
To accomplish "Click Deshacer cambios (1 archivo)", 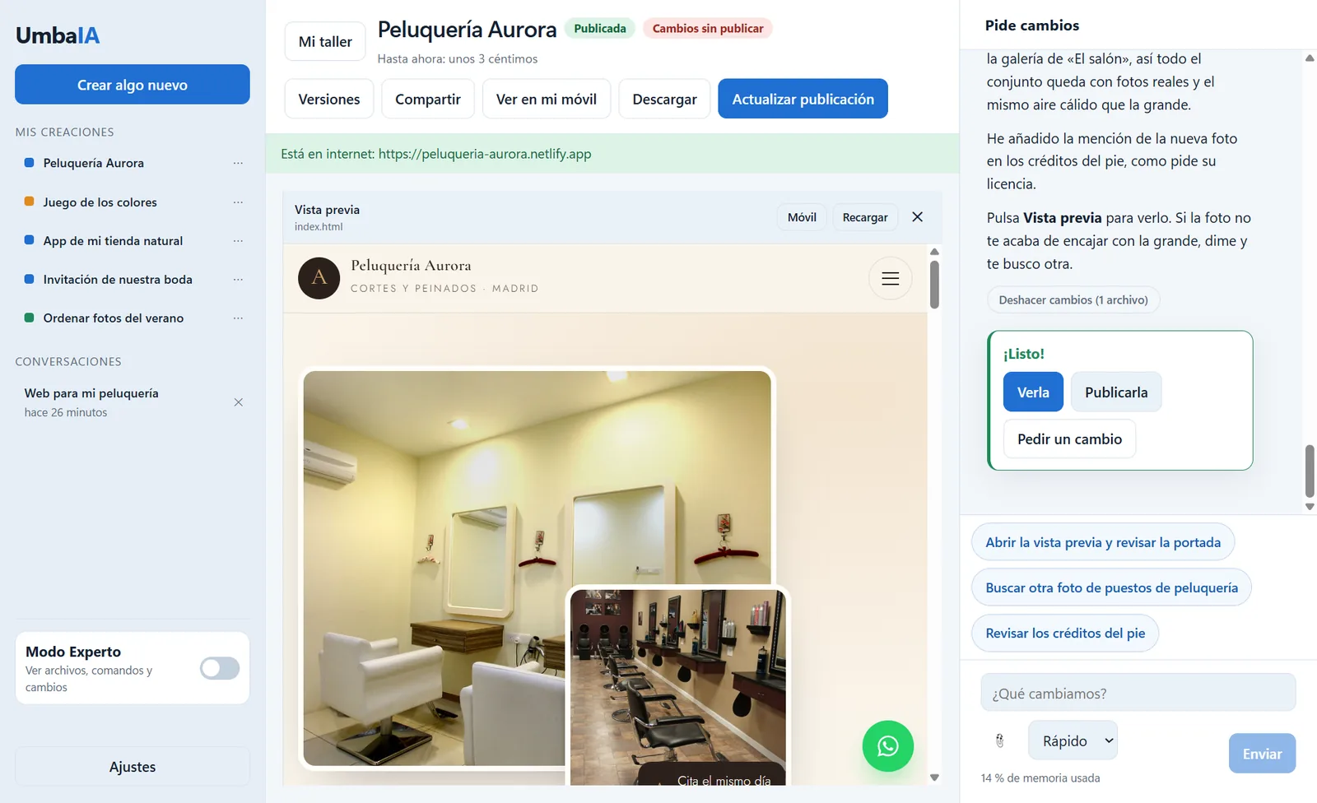I will [x=1073, y=299].
